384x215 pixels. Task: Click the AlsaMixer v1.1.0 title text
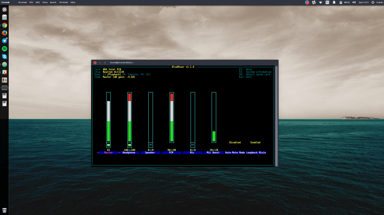pyautogui.click(x=183, y=67)
